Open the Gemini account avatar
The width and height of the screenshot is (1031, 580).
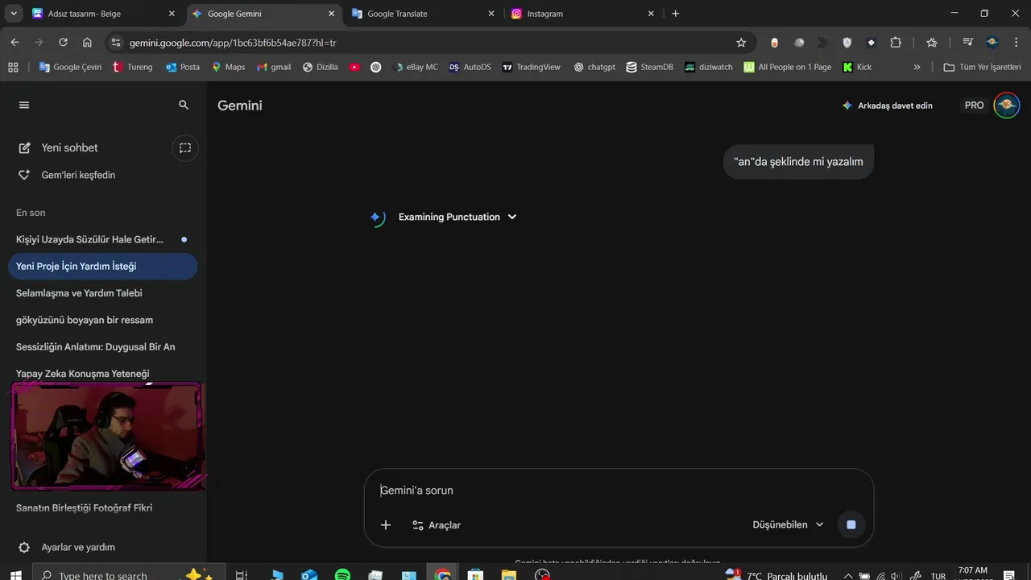click(x=1007, y=106)
